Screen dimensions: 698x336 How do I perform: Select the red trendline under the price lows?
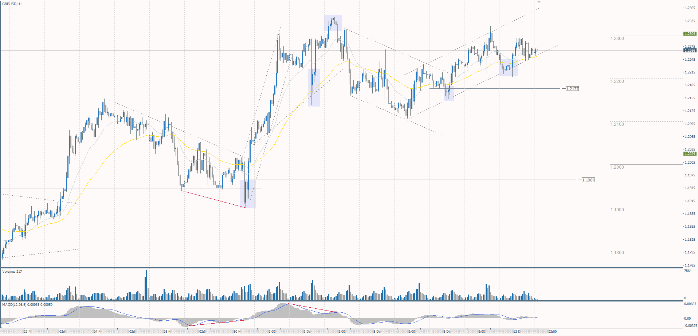pos(213,199)
